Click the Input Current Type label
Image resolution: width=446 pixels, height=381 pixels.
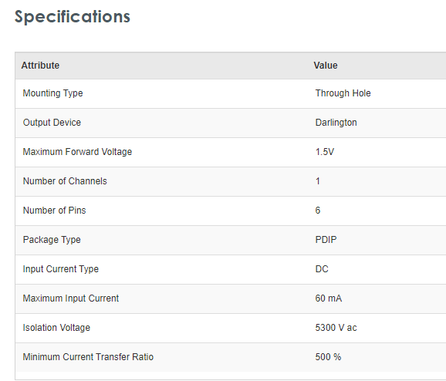[61, 269]
